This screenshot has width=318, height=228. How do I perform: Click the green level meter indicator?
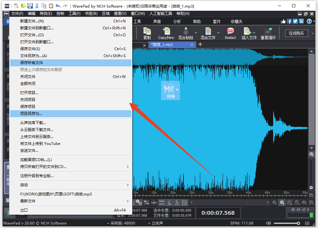click(x=311, y=215)
